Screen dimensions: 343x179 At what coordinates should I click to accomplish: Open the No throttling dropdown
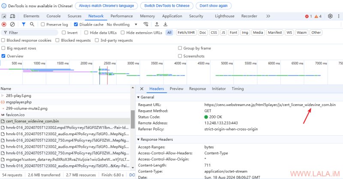click(122, 24)
